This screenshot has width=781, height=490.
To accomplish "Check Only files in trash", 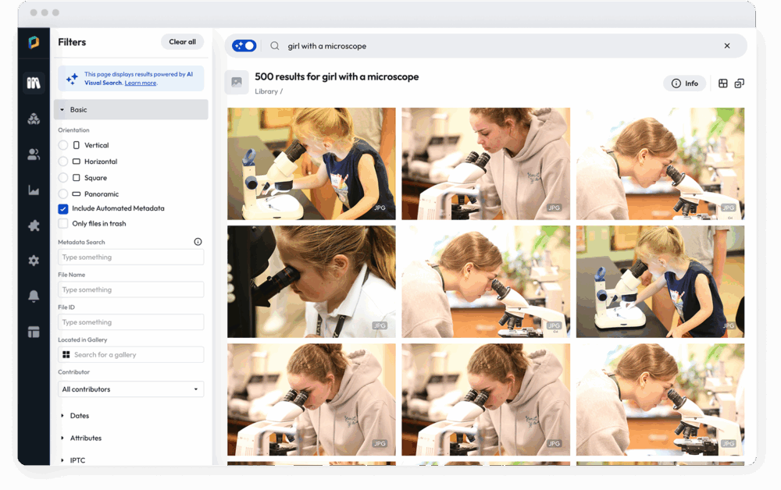I will click(x=62, y=224).
